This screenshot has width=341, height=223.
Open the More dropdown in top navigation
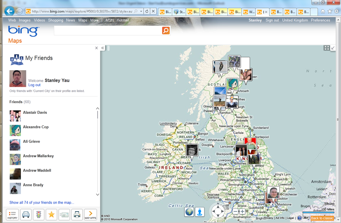click(x=94, y=20)
